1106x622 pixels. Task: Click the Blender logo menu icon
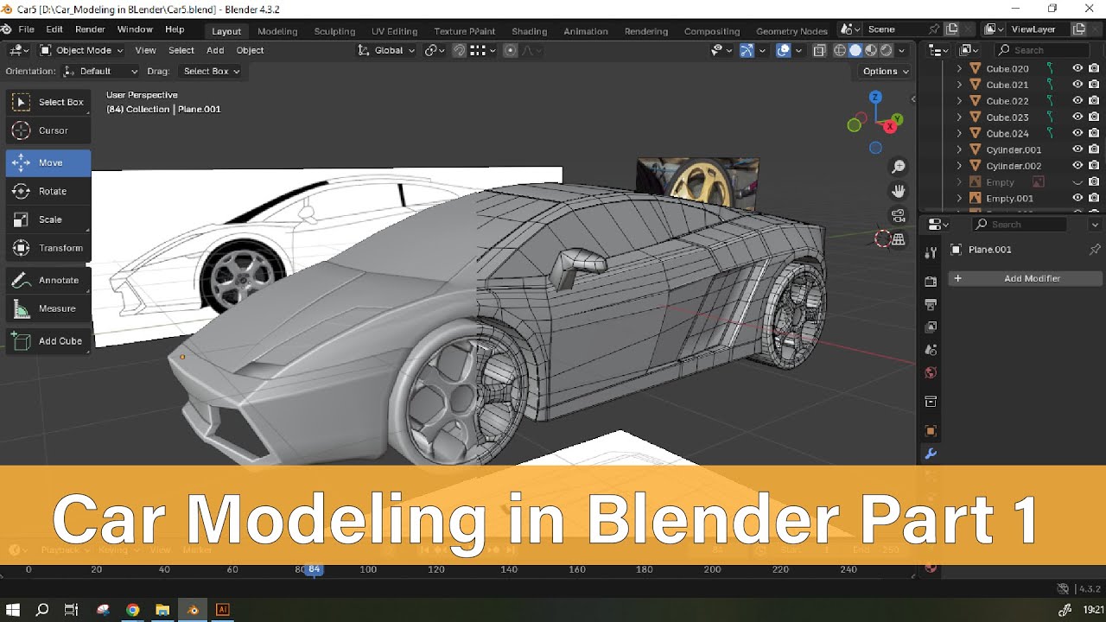pyautogui.click(x=7, y=29)
